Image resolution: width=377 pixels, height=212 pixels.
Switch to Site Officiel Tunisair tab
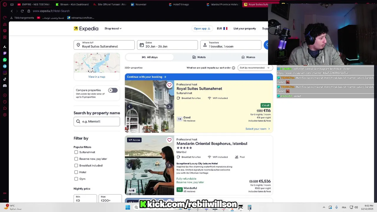(110, 4)
